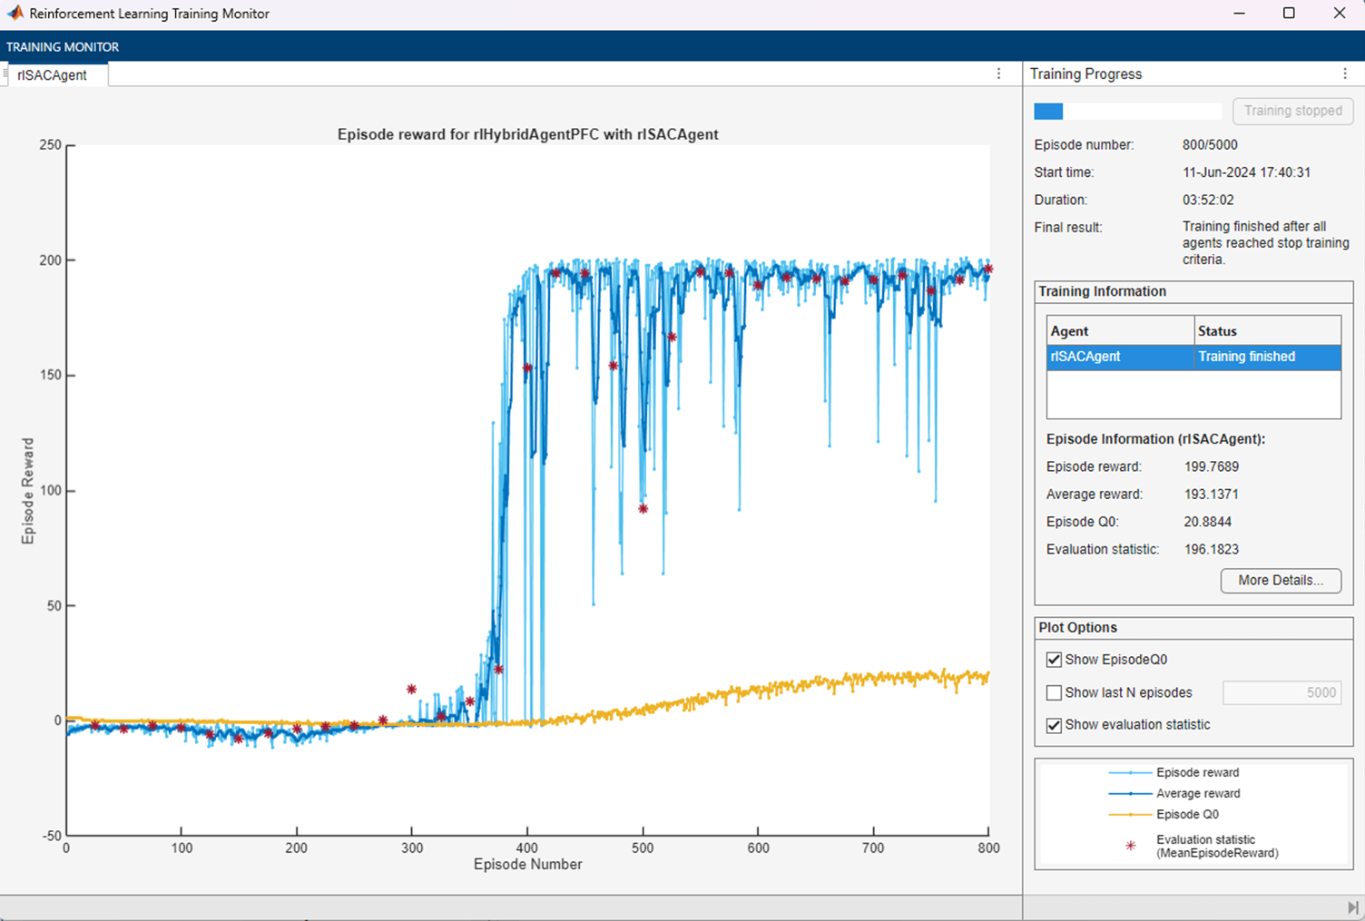1365x921 pixels.
Task: Click the grip handle left of rlSACAgent tab
Action: [x=5, y=74]
